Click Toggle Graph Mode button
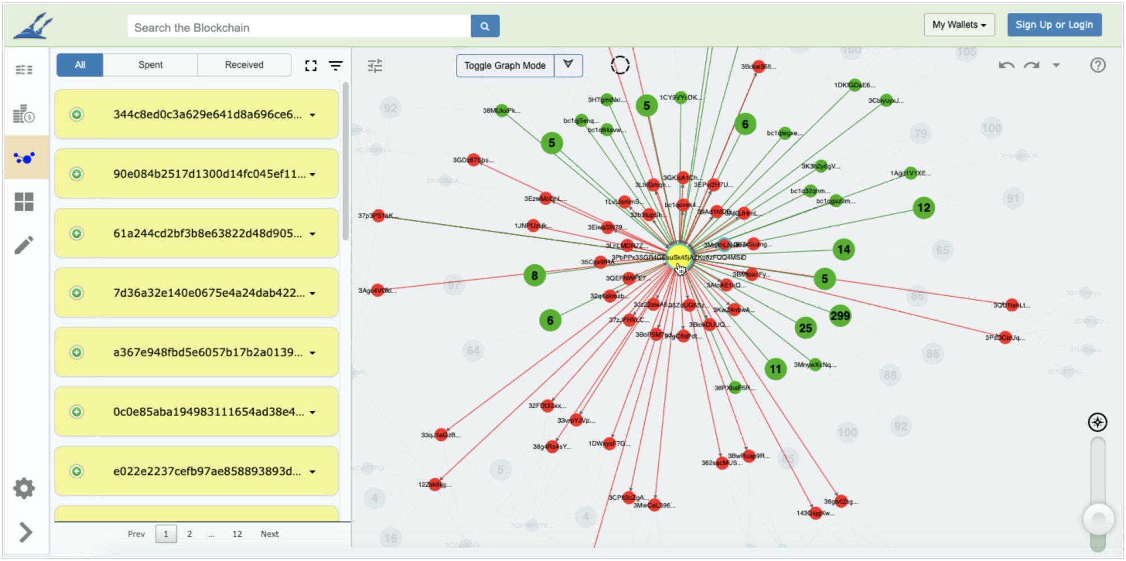The image size is (1126, 561). tap(505, 66)
